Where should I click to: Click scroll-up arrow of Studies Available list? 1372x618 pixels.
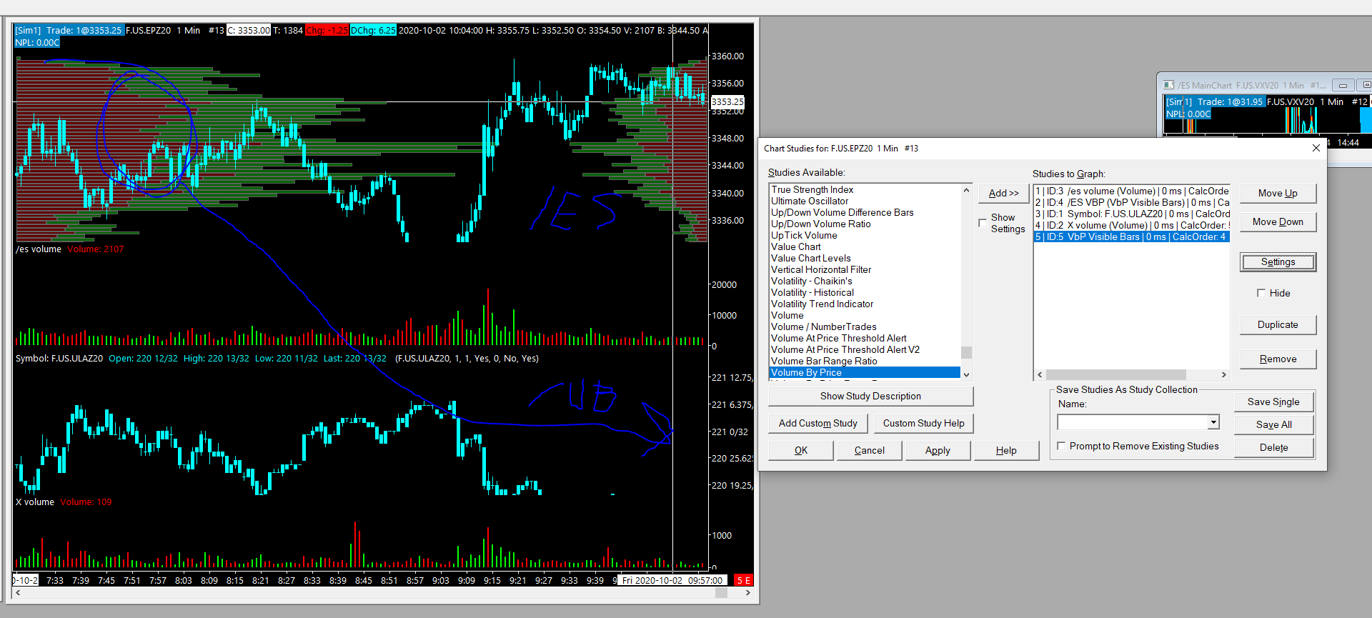coord(966,190)
